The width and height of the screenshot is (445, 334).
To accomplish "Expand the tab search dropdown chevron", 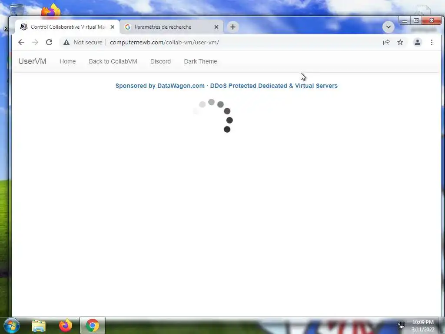I will point(388,27).
